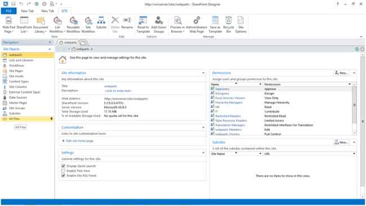Click the Site Workflow icon

88,20
